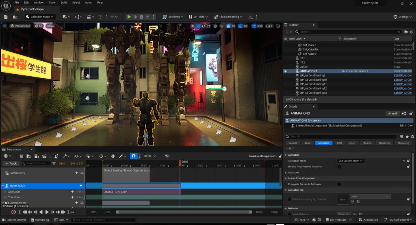Open the Sequencer eye view options menu
Screen dimensions: 416x225
pyautogui.click(x=78, y=156)
